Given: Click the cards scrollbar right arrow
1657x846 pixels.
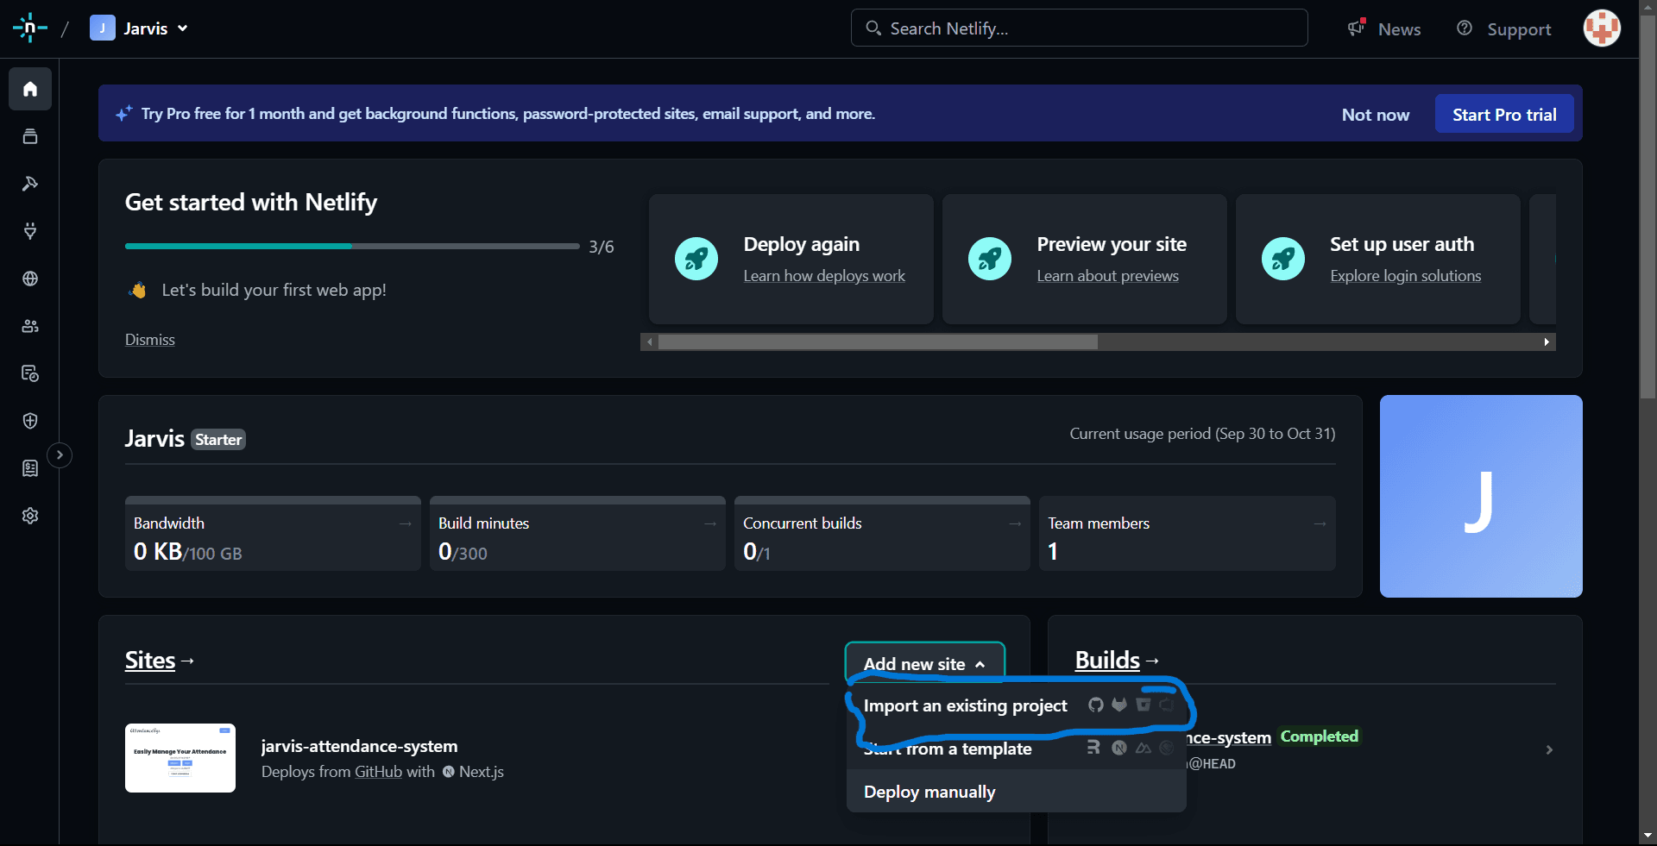Looking at the screenshot, I should click(1547, 342).
